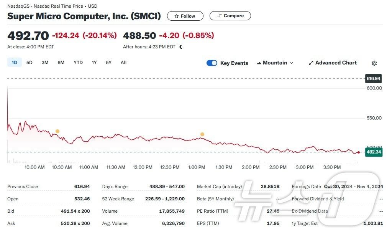Toggle the Key Events switch
The width and height of the screenshot is (387, 233).
click(212, 63)
